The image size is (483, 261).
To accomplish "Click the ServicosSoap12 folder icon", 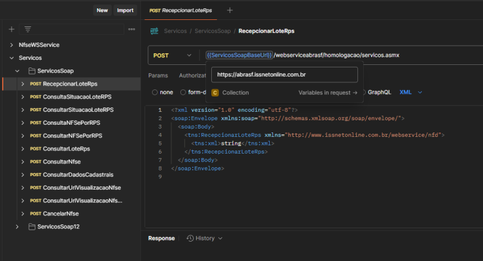I will [x=32, y=227].
